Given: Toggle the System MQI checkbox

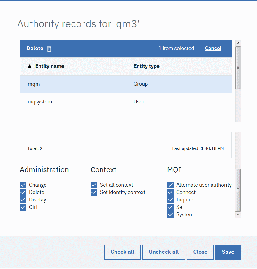Looking at the screenshot, I should pos(170,214).
